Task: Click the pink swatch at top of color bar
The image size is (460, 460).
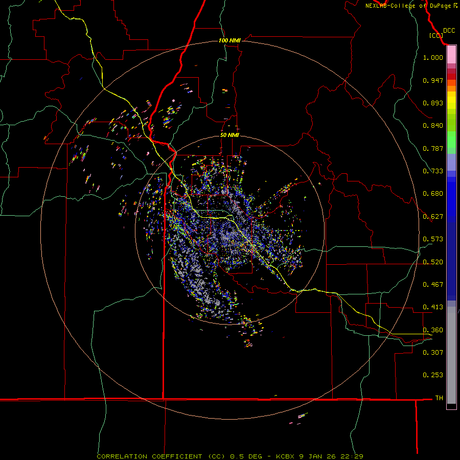Action: (451, 55)
